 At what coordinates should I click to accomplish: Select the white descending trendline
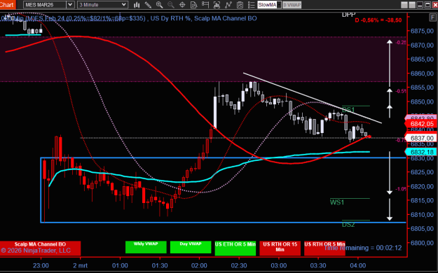313,98
